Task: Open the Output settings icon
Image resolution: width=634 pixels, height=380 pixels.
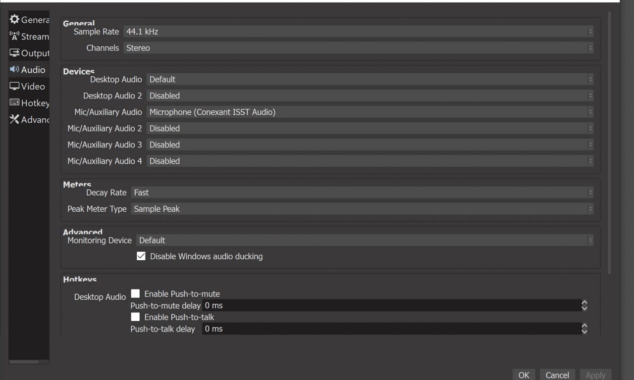Action: pos(14,53)
